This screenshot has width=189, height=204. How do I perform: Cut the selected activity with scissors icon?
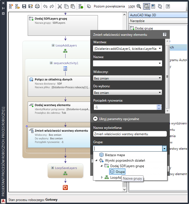pyautogui.click(x=60, y=6)
